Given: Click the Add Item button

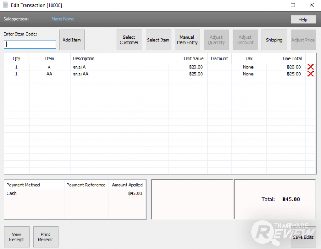Looking at the screenshot, I should [x=71, y=40].
